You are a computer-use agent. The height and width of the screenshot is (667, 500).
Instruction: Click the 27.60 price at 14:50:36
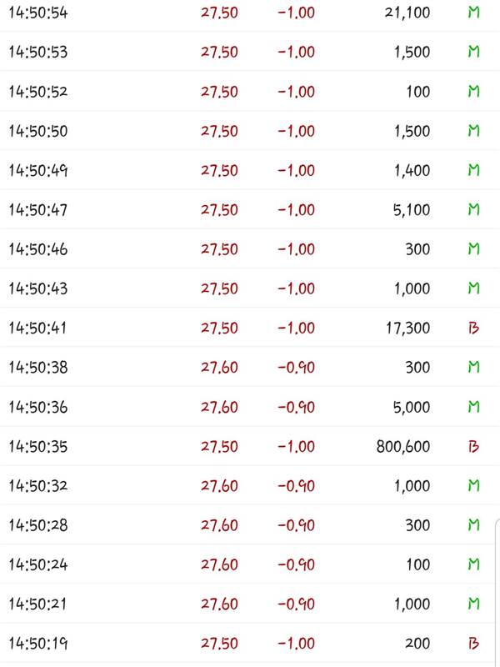click(x=219, y=407)
